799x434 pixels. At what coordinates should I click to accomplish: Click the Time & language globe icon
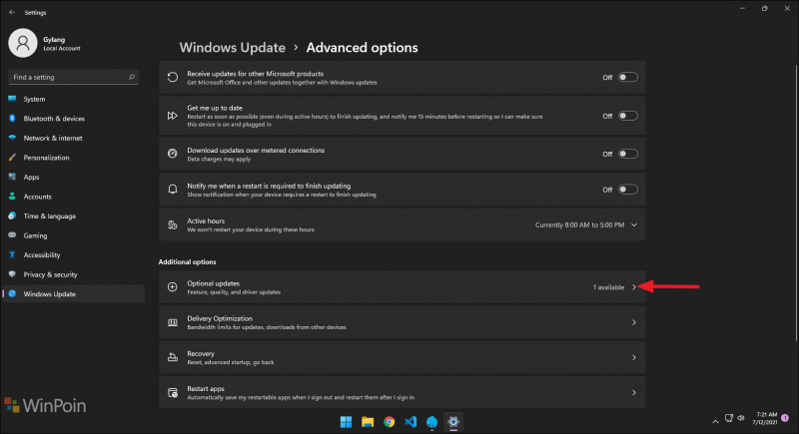12,216
